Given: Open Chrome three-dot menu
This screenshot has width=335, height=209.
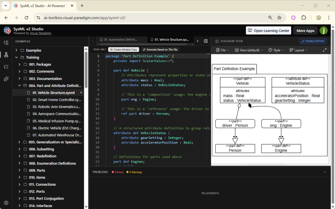Looking at the screenshot, I should pos(329,18).
